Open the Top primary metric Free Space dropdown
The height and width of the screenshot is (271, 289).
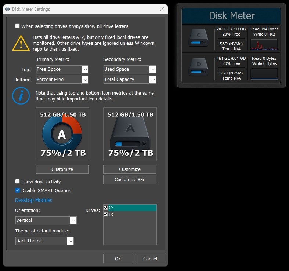pos(85,69)
